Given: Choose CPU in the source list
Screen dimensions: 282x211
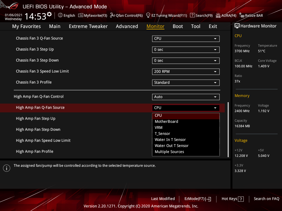Looking at the screenshot, I should pos(186,116).
